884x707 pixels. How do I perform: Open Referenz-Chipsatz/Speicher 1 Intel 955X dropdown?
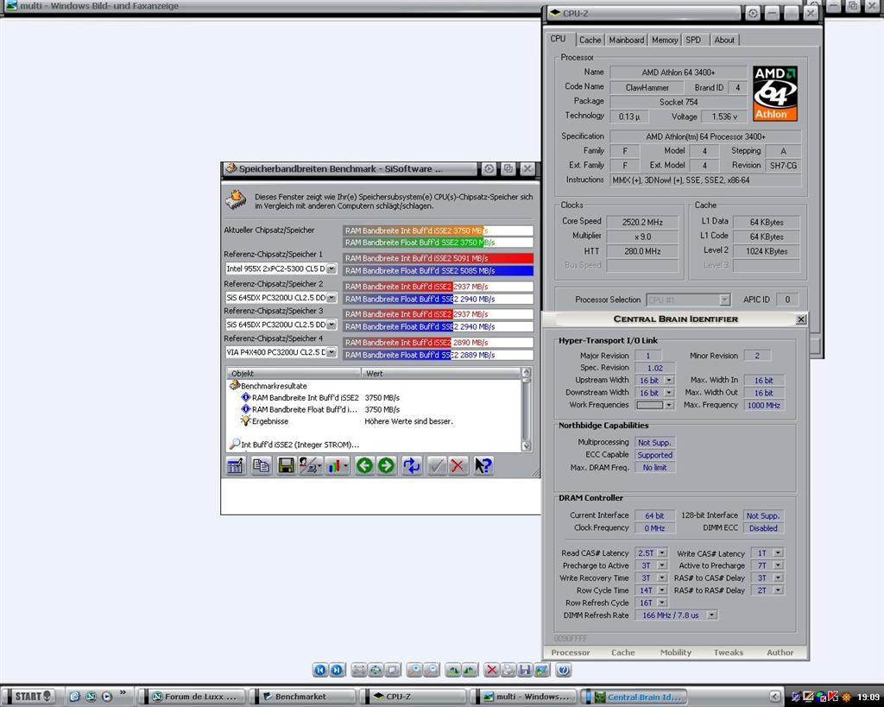(x=331, y=269)
